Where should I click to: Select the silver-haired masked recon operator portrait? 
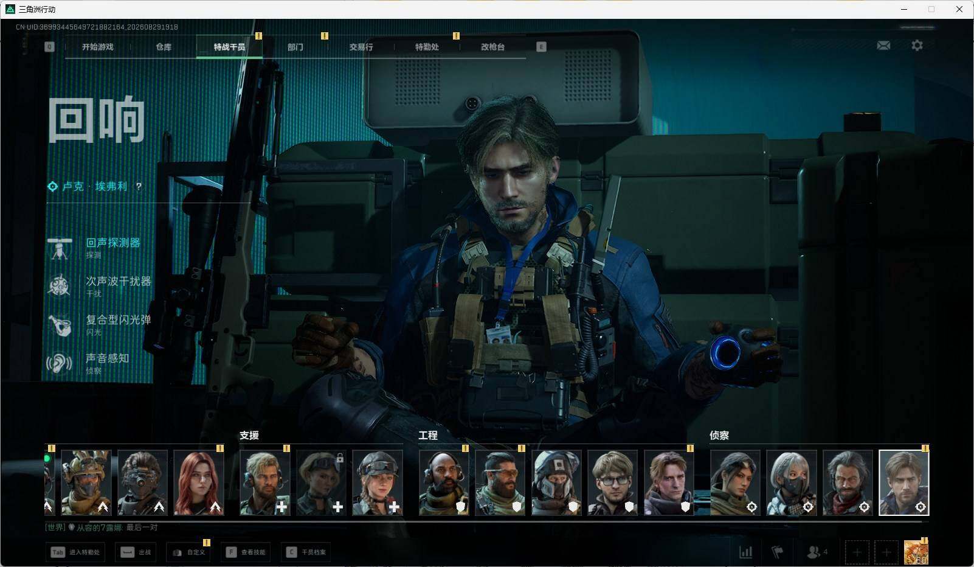pyautogui.click(x=791, y=482)
